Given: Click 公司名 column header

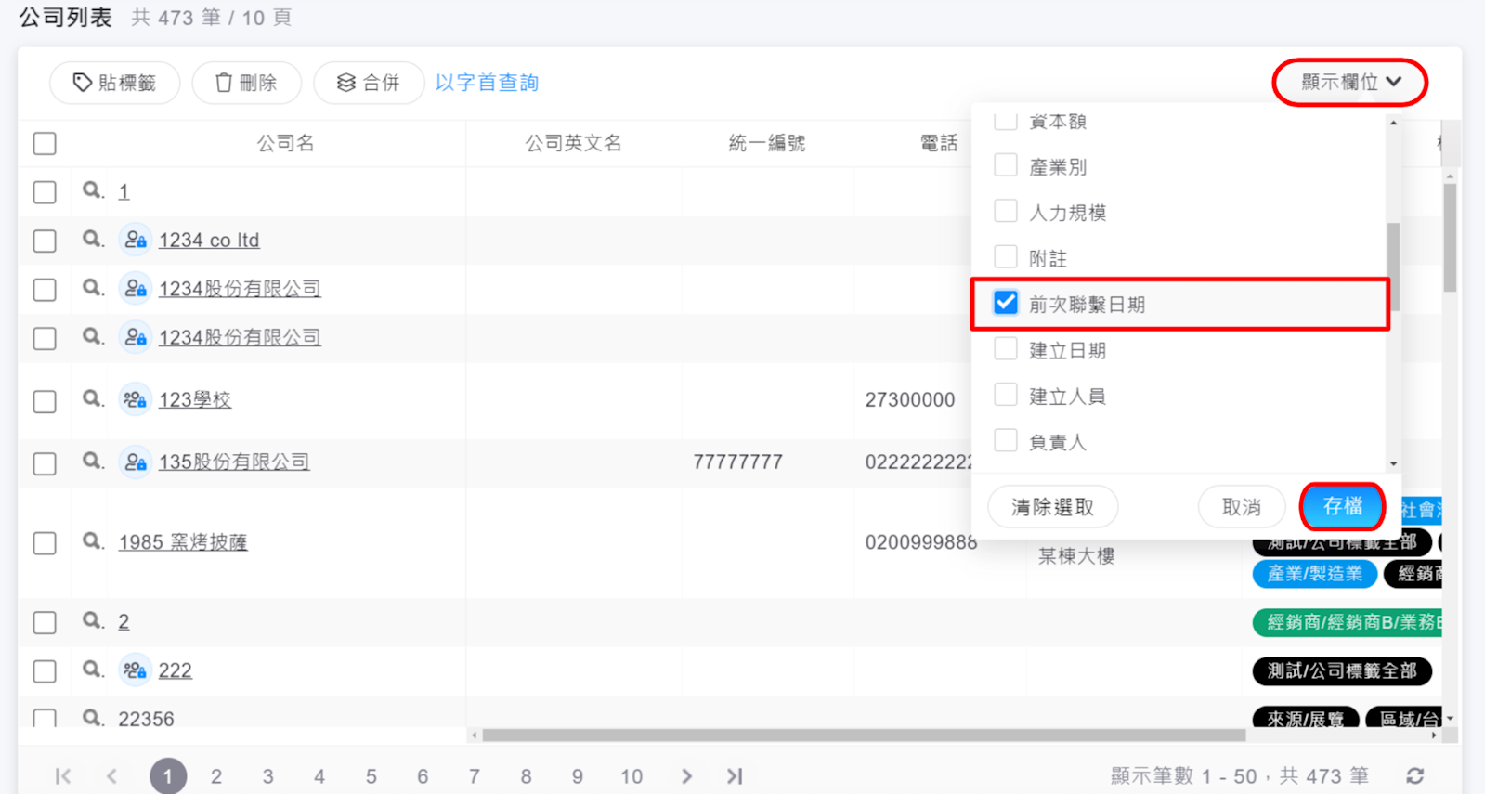Looking at the screenshot, I should tap(285, 143).
